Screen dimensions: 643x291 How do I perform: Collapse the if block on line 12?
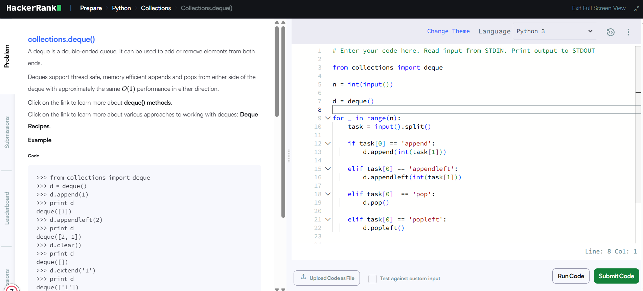click(x=327, y=143)
